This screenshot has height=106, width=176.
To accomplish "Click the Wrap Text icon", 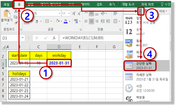I will pyautogui.click(x=115, y=13).
